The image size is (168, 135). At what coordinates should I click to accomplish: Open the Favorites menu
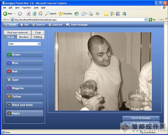click(27, 8)
